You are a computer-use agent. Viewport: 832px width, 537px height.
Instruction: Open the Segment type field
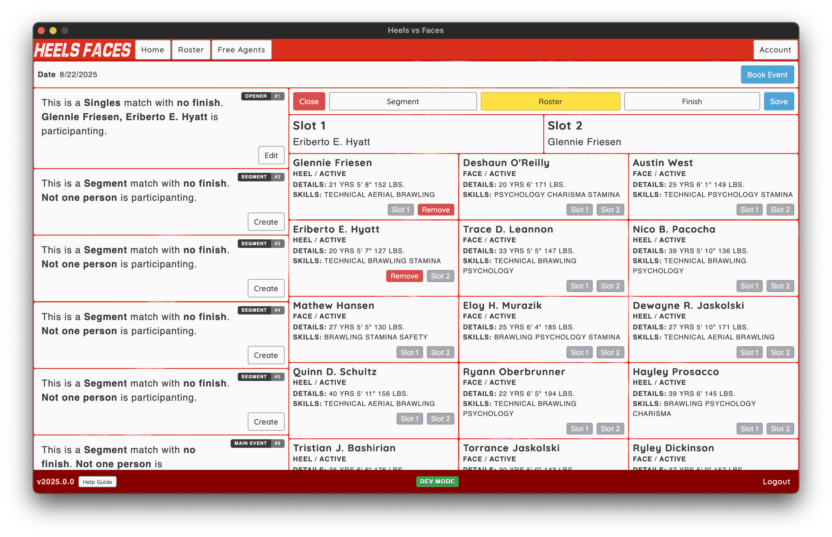pos(402,101)
